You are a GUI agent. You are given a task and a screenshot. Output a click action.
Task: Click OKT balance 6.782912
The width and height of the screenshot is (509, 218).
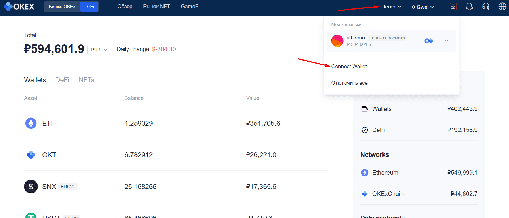(139, 155)
